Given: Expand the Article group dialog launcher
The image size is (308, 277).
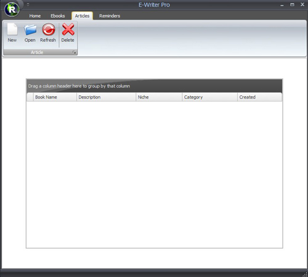Looking at the screenshot, I should pos(74,52).
